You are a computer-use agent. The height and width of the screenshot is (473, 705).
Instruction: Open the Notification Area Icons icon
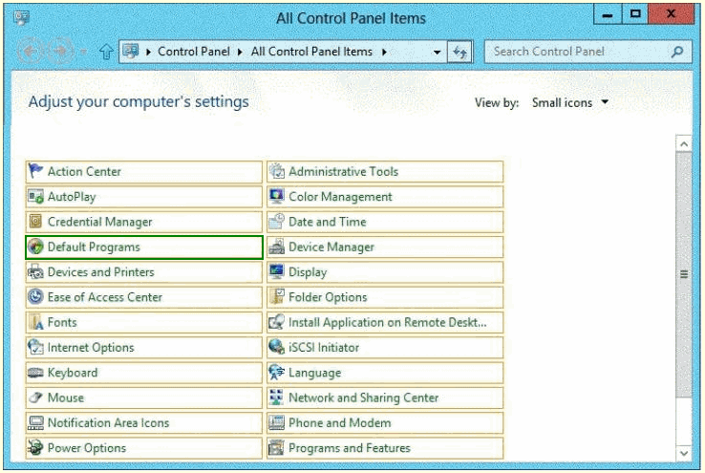point(35,423)
